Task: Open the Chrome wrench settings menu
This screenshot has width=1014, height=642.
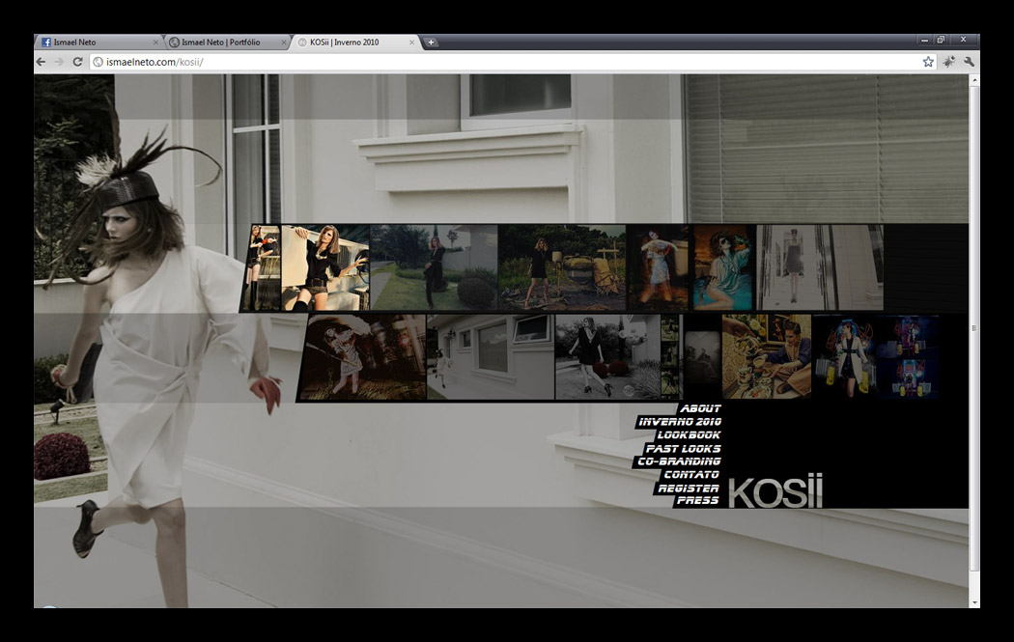Action: (x=969, y=62)
